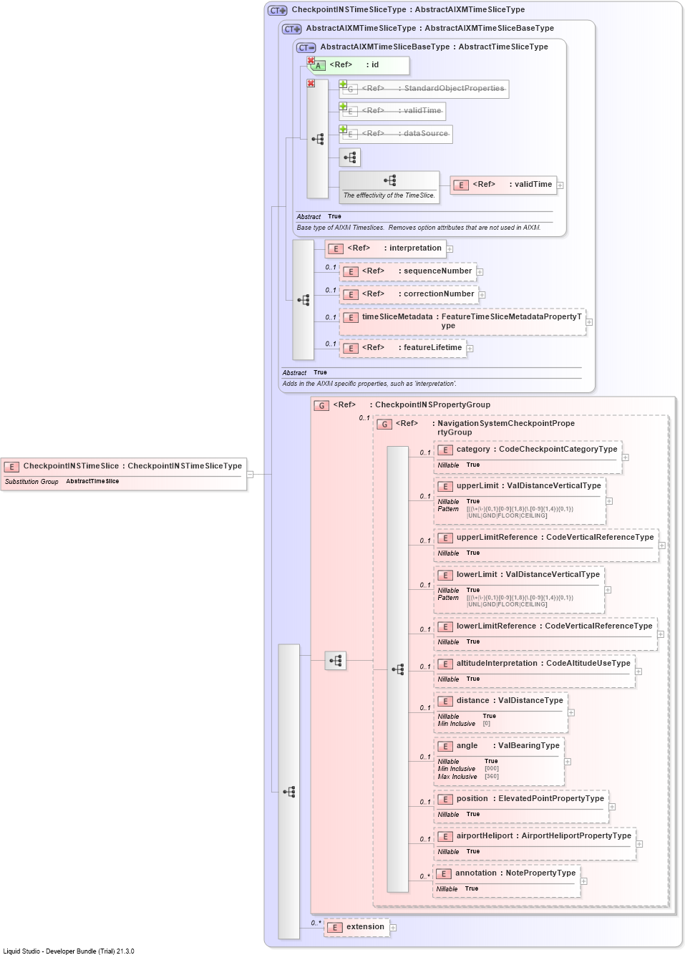Collapse the CheckpointINSTimeSlice root node

coord(250,474)
